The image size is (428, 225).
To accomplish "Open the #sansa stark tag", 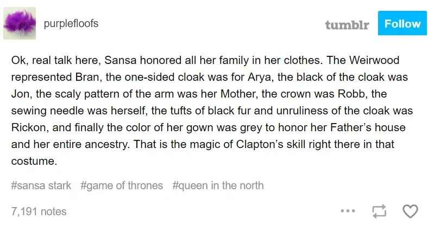I will [x=41, y=185].
